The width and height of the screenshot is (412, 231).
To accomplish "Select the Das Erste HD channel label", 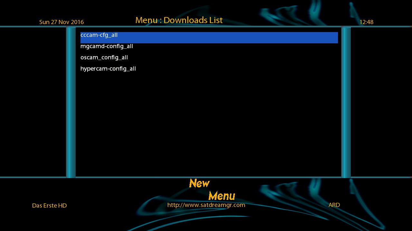I will click(x=49, y=205).
